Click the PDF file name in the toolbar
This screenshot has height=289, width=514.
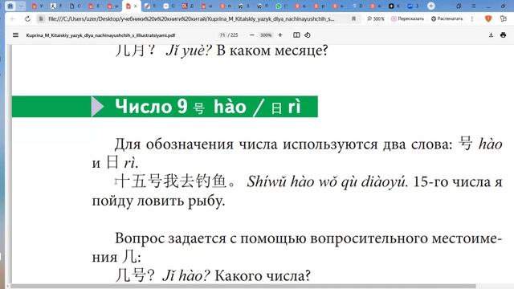[x=100, y=35]
